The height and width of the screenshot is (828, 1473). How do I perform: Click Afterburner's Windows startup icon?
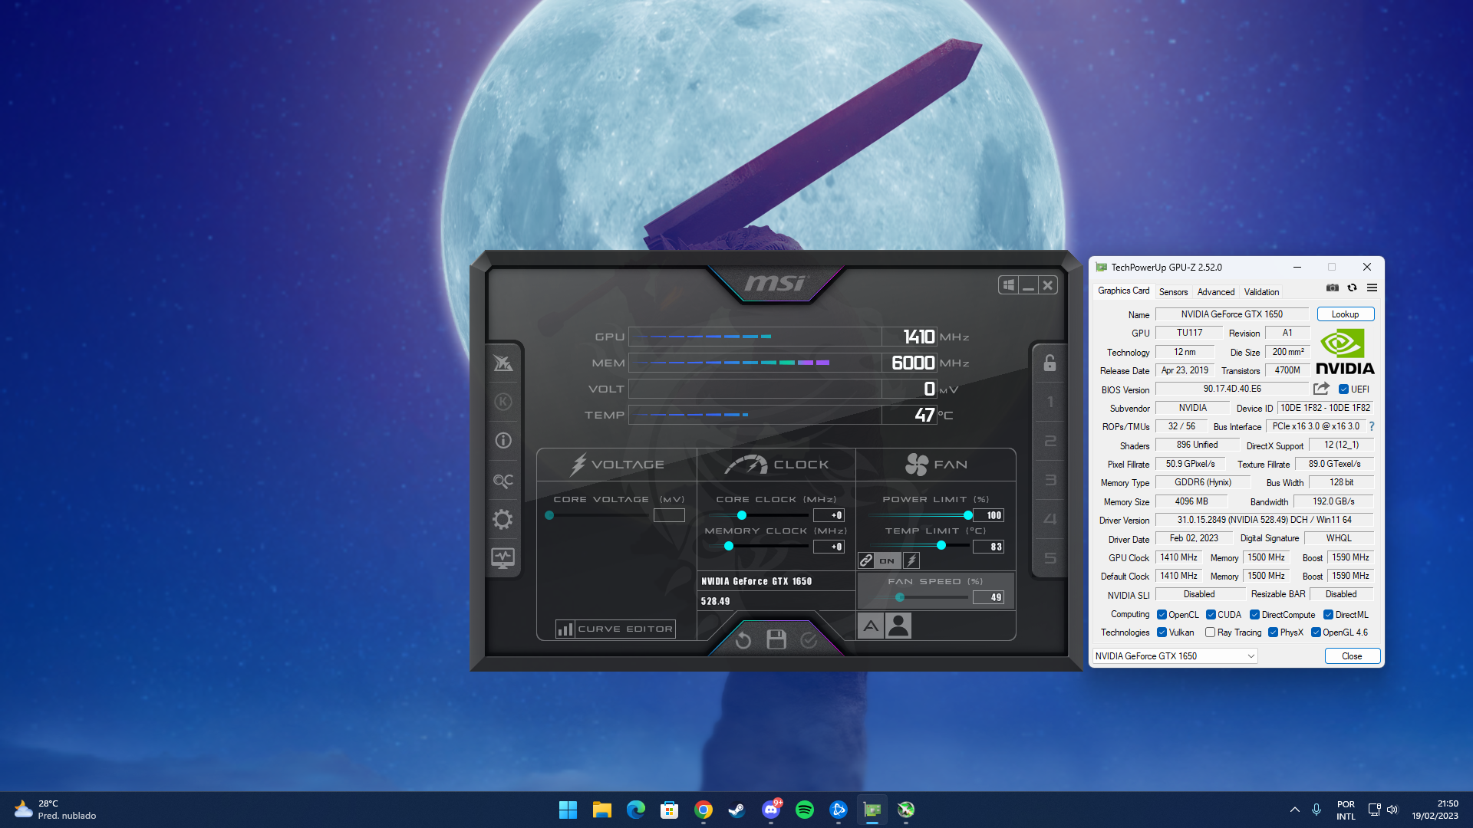tap(1009, 285)
